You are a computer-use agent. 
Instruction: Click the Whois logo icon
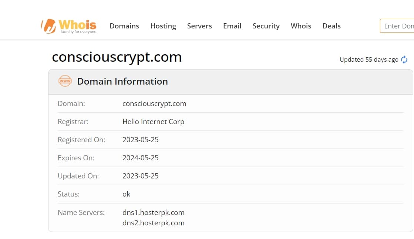pos(48,26)
